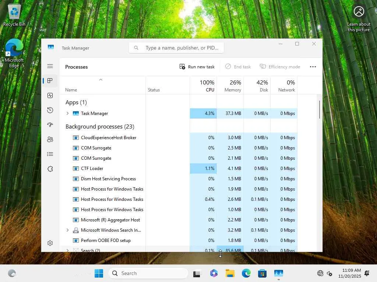
Task: Click the Task Manager title bar icon
Action: 51,47
